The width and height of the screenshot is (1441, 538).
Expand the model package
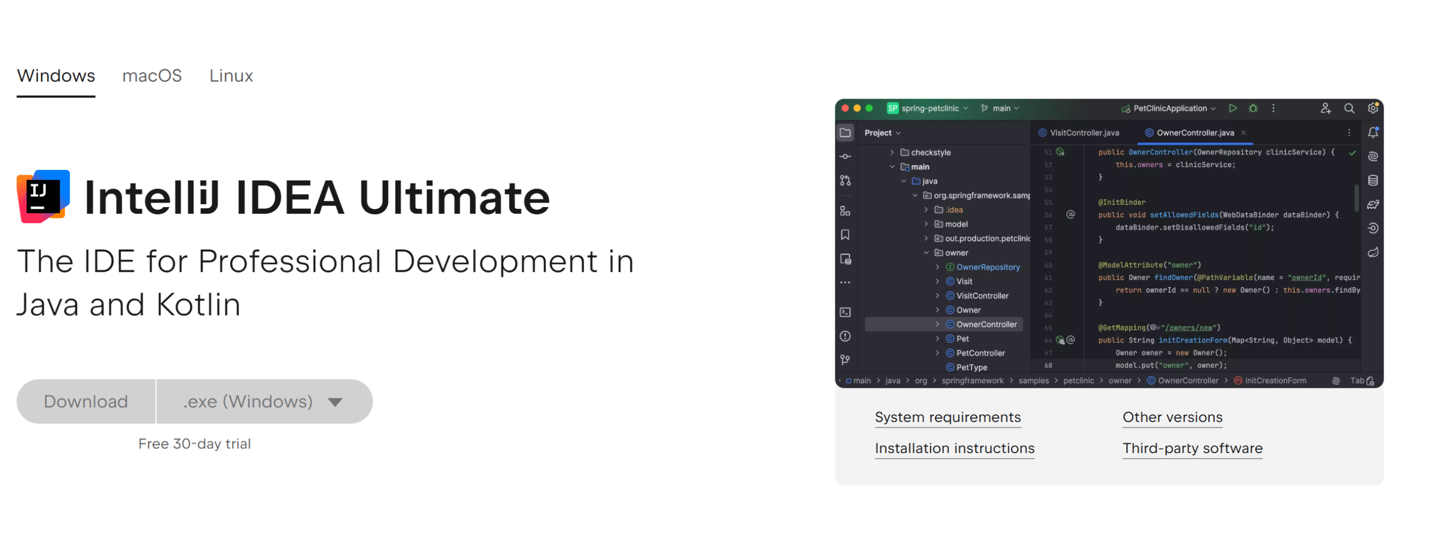tap(926, 224)
